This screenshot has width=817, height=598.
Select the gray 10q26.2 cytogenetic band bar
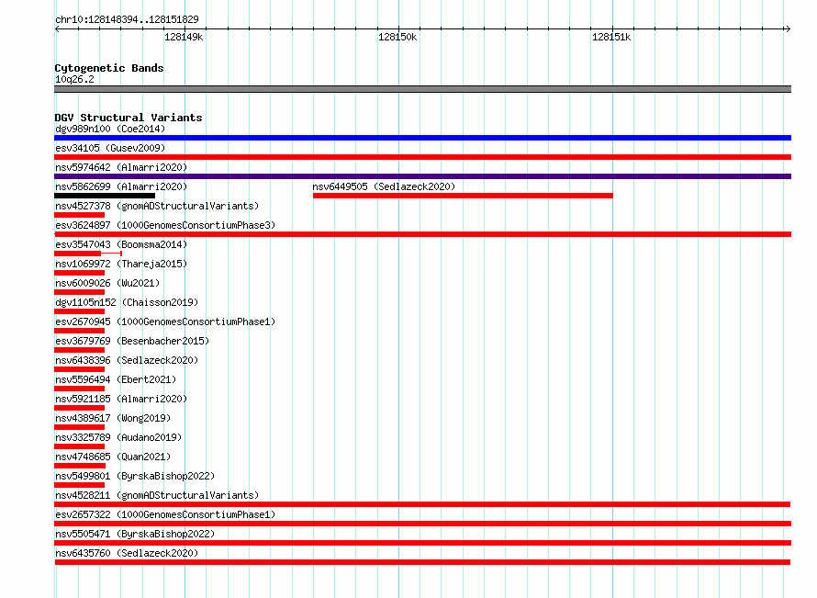point(422,89)
